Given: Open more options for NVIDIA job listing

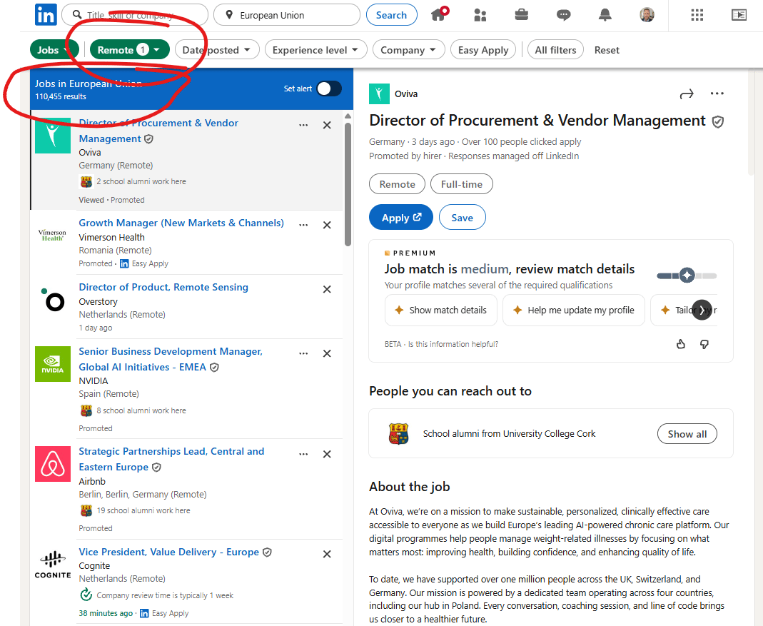Looking at the screenshot, I should [x=304, y=353].
